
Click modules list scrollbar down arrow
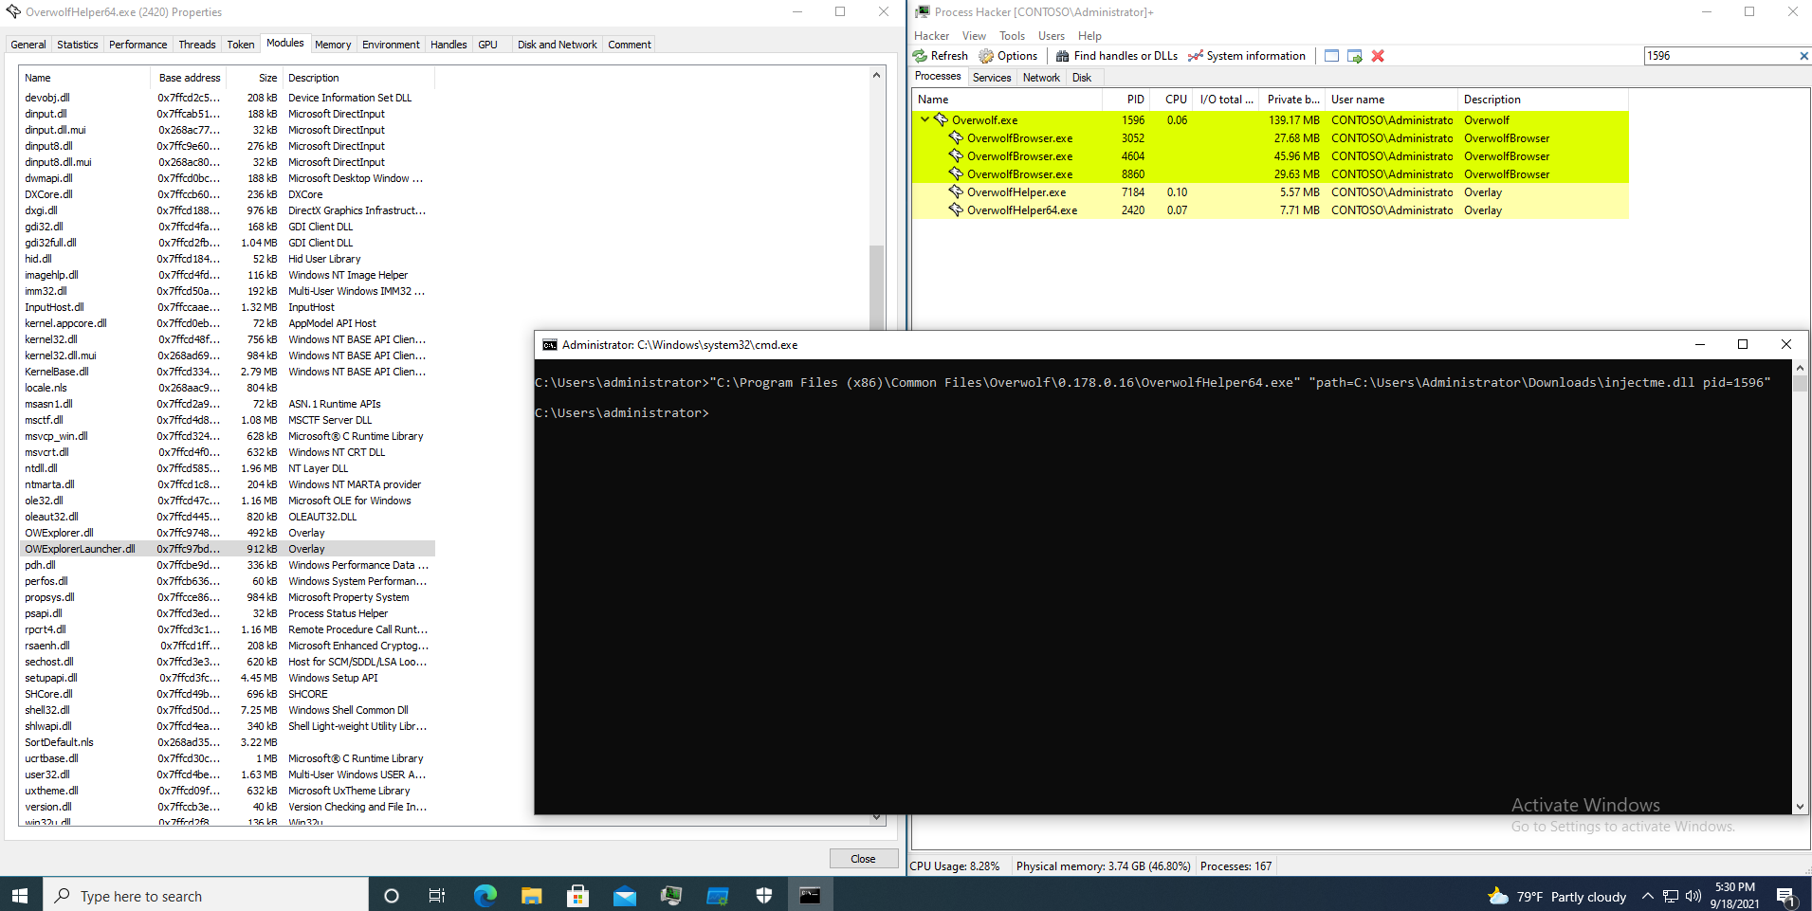[876, 817]
